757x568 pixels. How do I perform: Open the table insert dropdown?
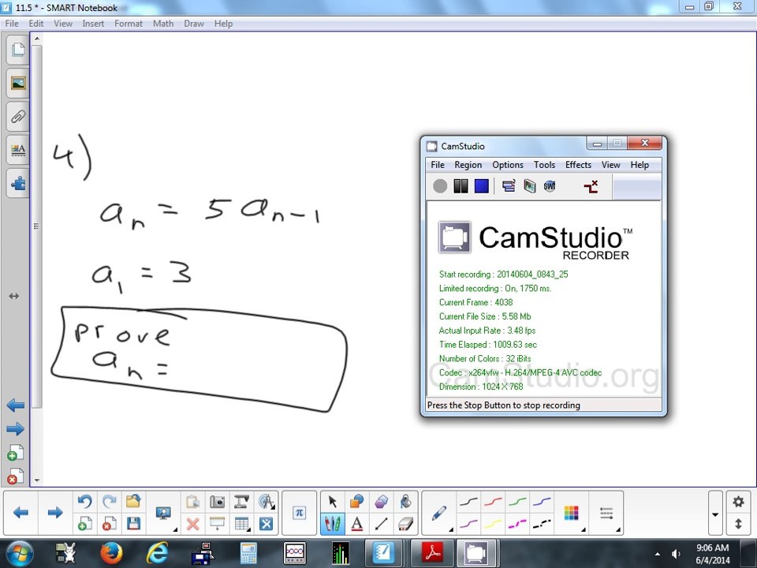pyautogui.click(x=241, y=524)
